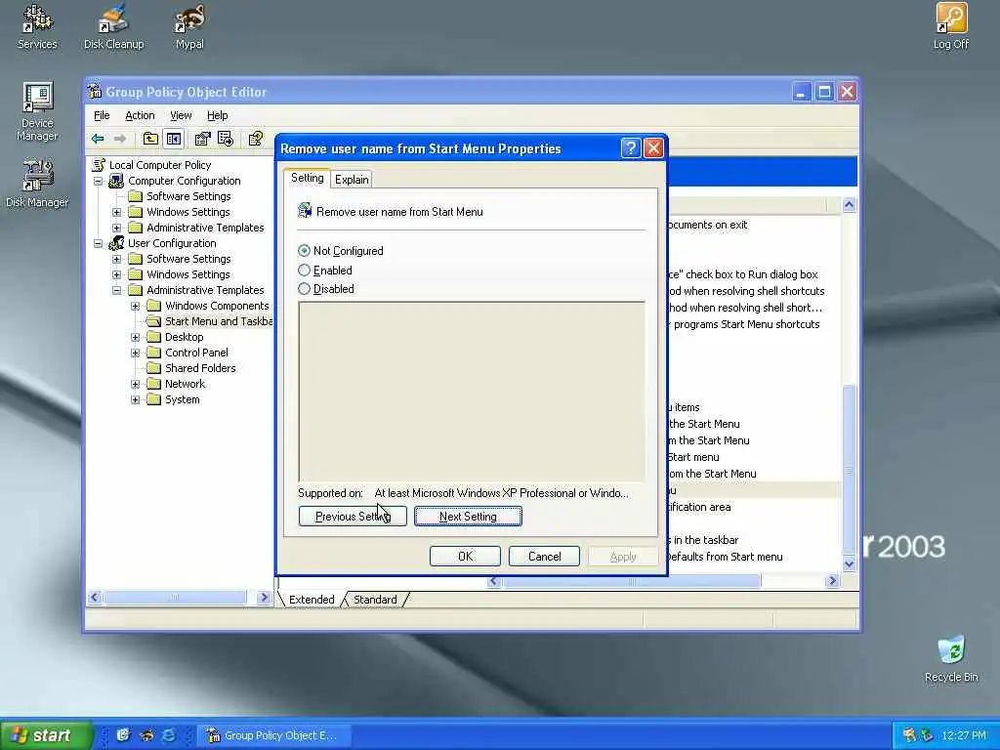The image size is (1000, 750).
Task: Click the Help toolbar icon with question mark
Action: pyautogui.click(x=256, y=139)
